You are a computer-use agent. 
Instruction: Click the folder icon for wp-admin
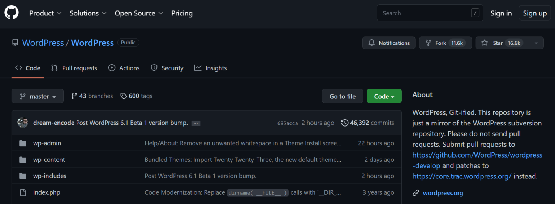pyautogui.click(x=23, y=143)
